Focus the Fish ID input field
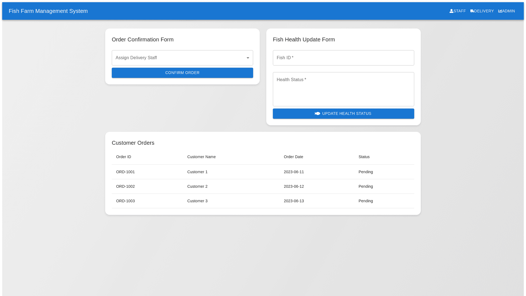526x296 pixels. click(x=343, y=58)
